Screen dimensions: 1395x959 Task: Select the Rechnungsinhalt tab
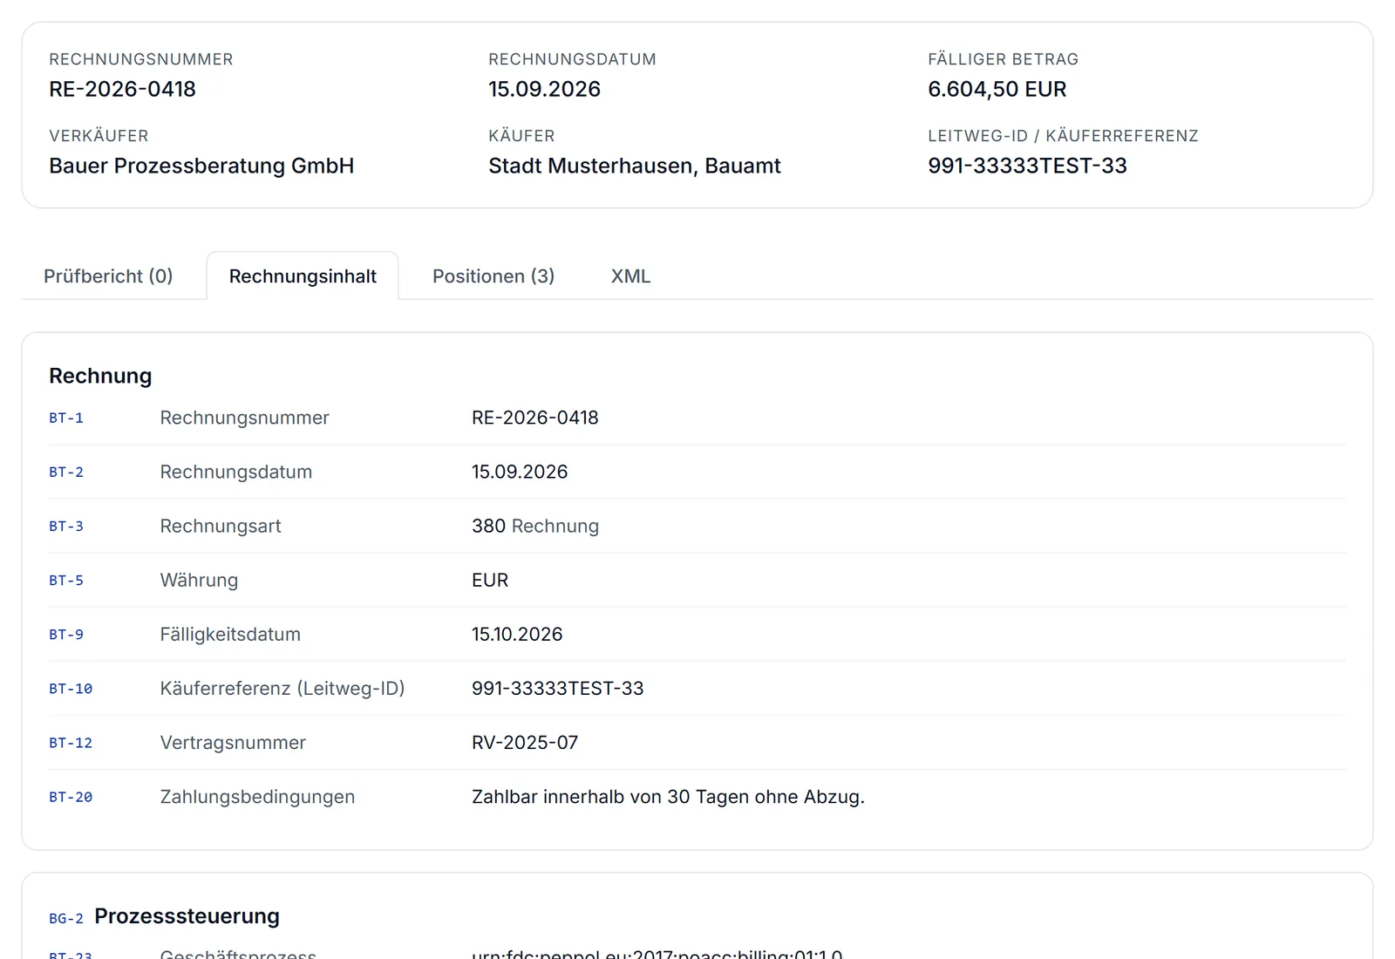click(x=303, y=276)
